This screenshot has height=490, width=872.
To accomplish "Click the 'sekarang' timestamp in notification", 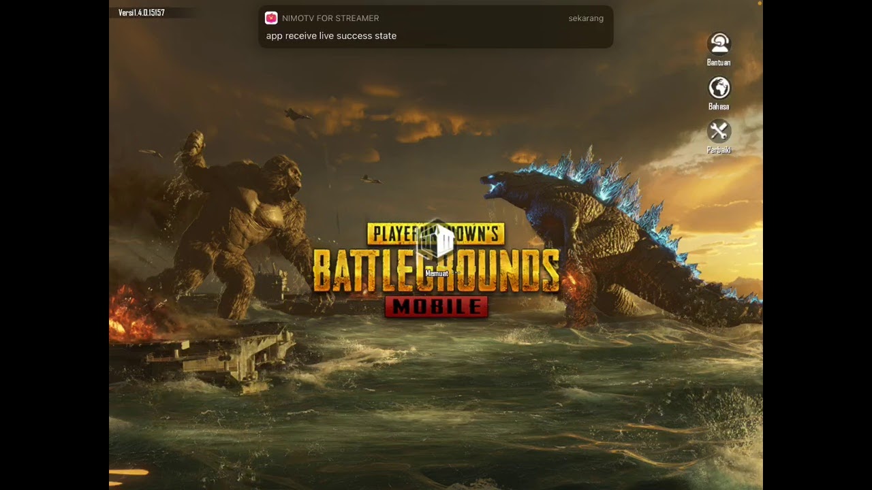I will 586,18.
